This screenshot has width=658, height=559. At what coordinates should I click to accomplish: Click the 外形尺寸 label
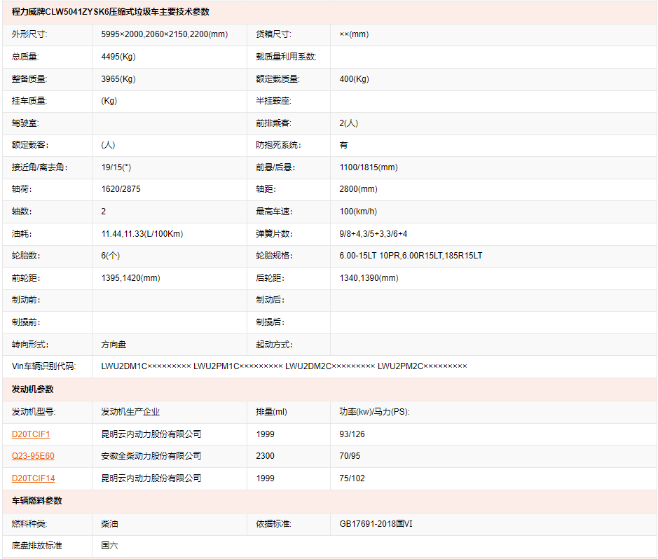point(29,34)
